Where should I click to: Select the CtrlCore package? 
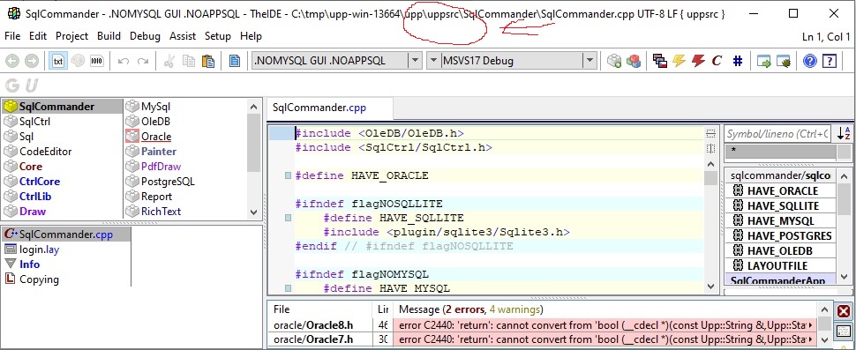coord(63,182)
